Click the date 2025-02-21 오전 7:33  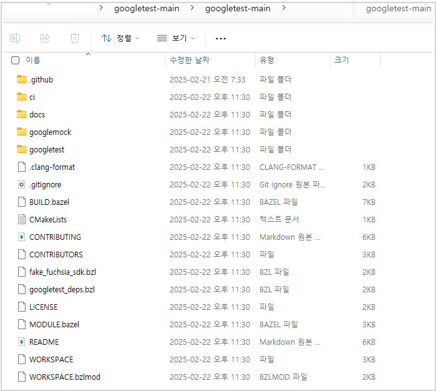click(208, 80)
